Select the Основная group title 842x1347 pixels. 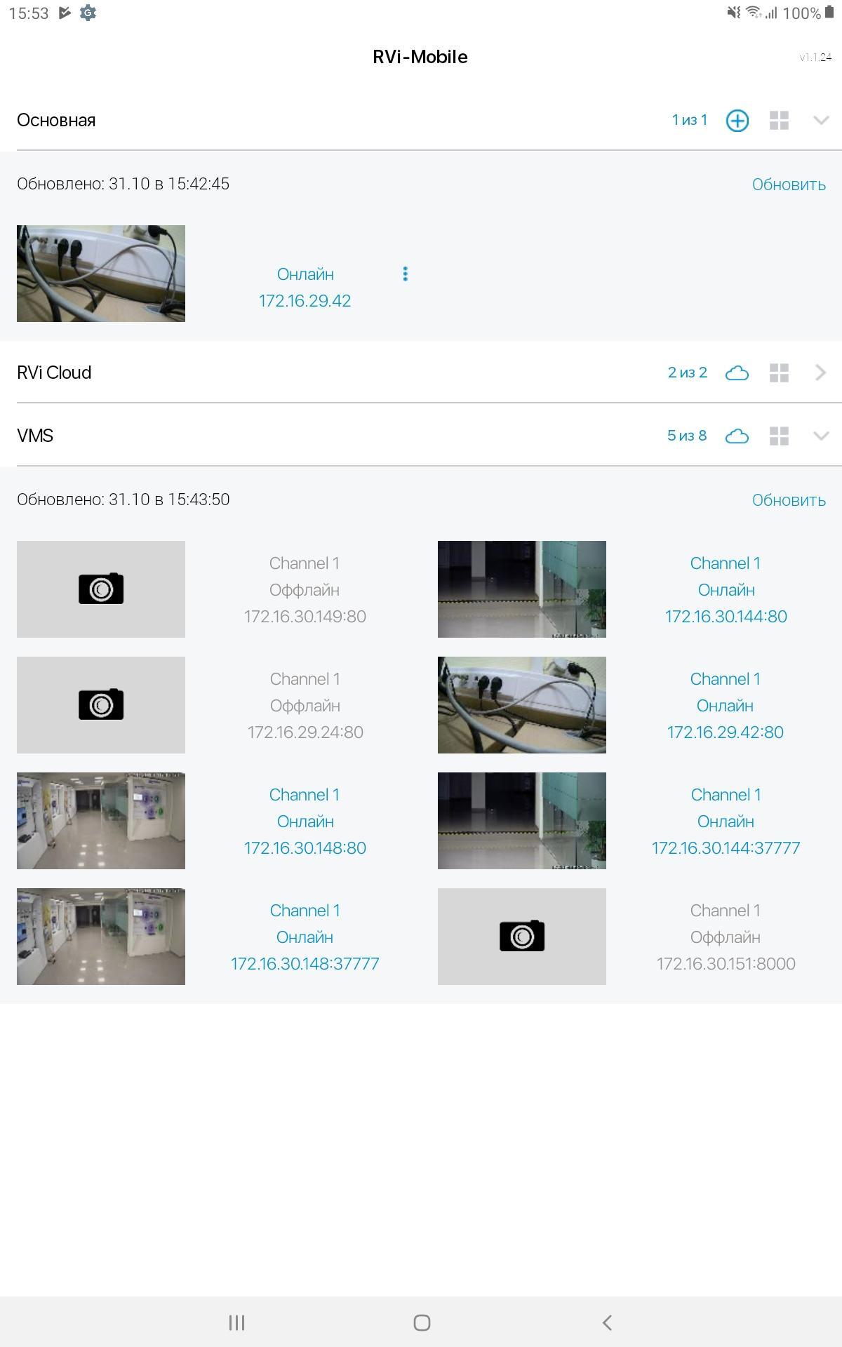[56, 120]
